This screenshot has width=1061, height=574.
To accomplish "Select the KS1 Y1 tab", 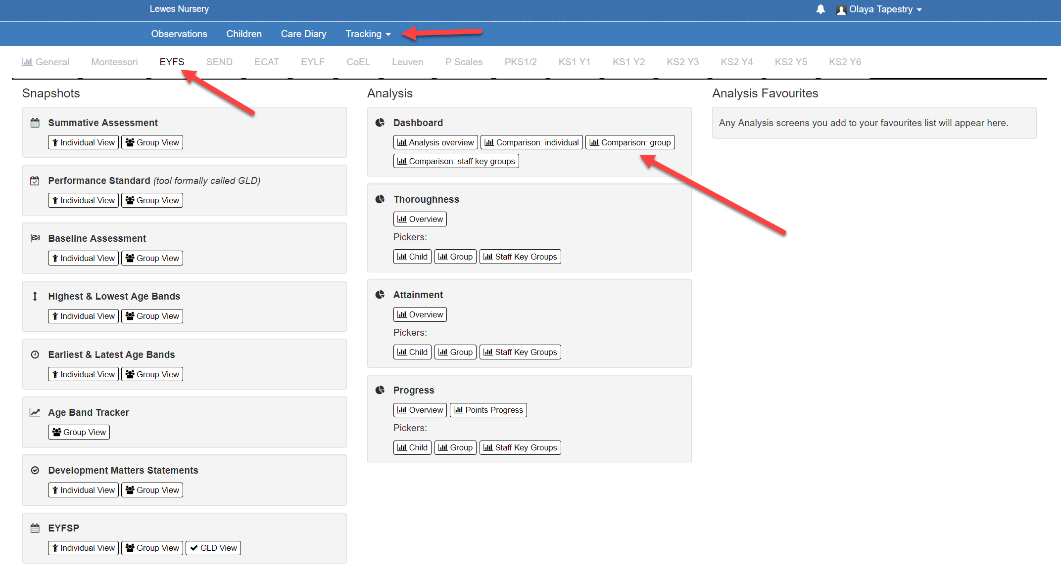I will pos(574,62).
